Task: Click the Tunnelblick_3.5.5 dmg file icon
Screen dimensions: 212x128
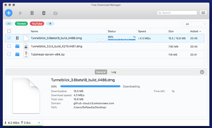Action: [26, 46]
